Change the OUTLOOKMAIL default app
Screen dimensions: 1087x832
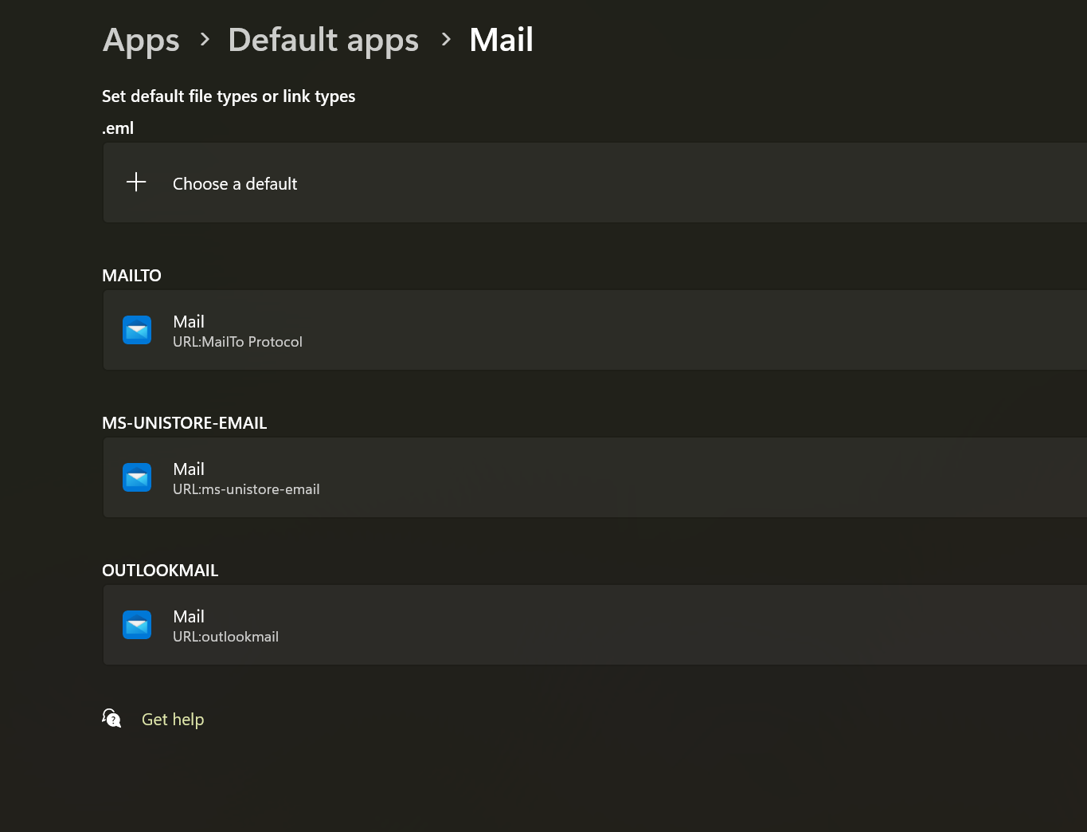tap(595, 625)
